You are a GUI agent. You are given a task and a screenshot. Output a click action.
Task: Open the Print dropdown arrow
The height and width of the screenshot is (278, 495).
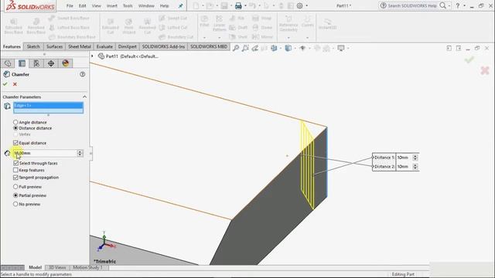245,5
